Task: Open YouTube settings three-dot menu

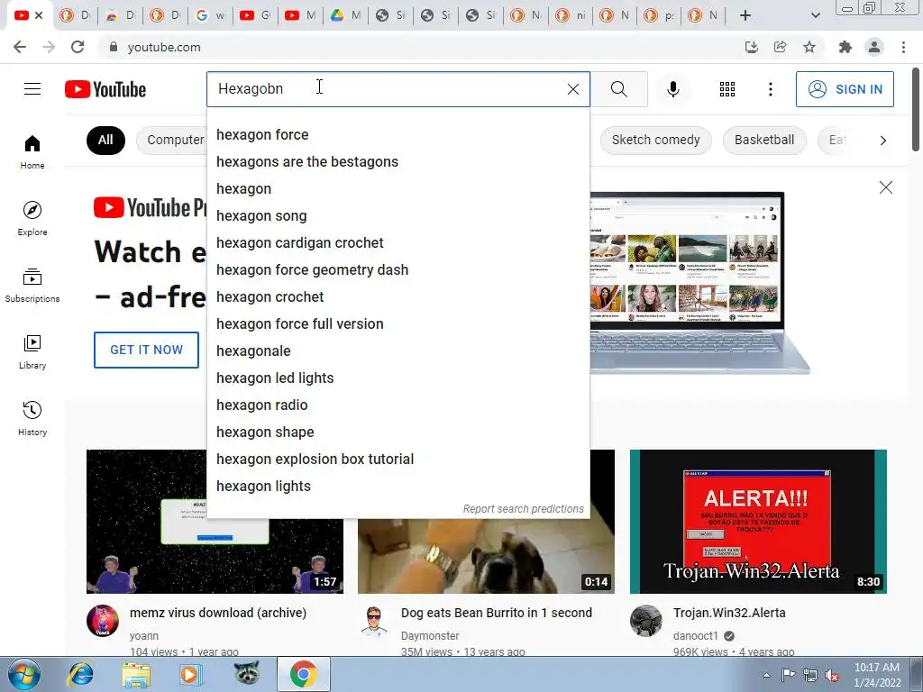Action: click(771, 89)
